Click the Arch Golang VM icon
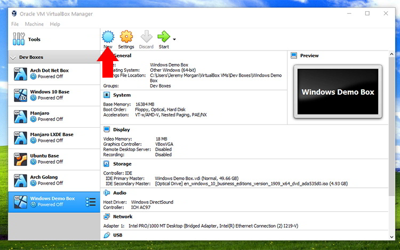The width and height of the screenshot is (400, 250). coord(20,180)
